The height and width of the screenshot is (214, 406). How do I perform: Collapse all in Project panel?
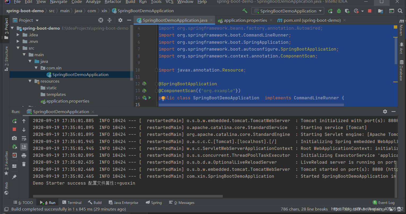click(x=110, y=20)
